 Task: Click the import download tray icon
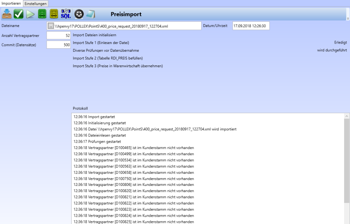point(7,14)
